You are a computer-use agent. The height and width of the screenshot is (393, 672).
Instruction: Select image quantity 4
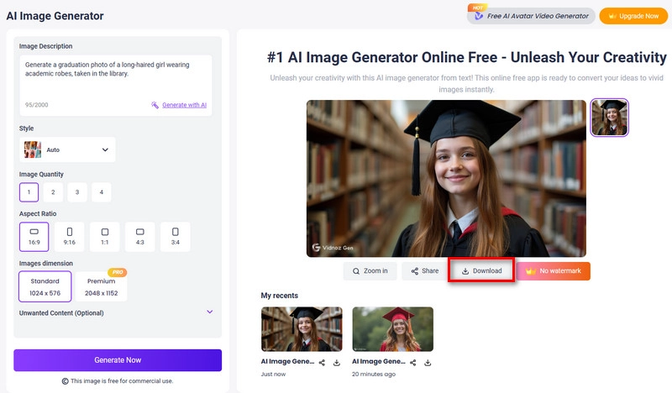coord(101,192)
